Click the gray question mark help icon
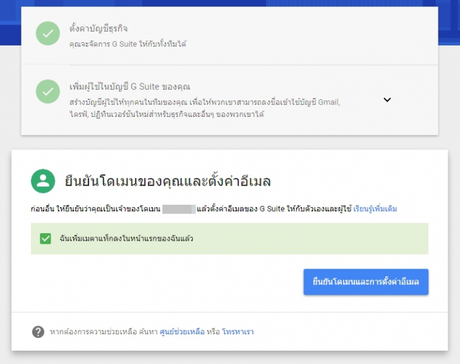This screenshot has width=460, height=364. [39, 332]
